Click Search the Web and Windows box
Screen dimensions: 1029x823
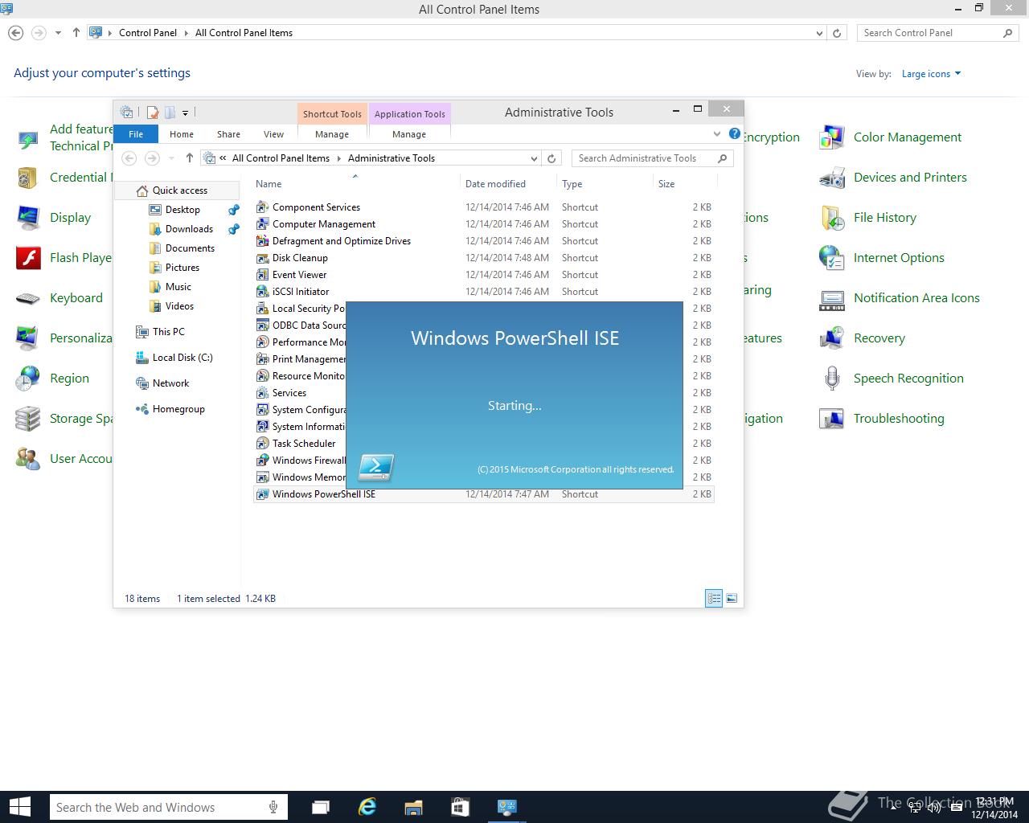167,807
